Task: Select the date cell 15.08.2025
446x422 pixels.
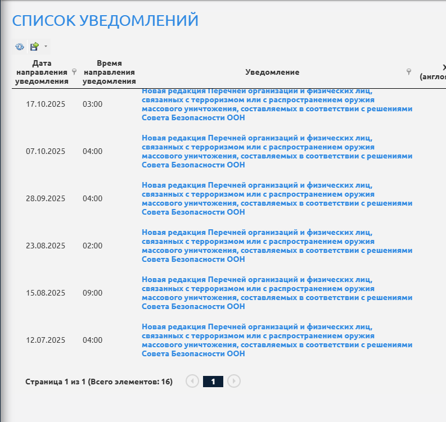Action: [x=46, y=293]
